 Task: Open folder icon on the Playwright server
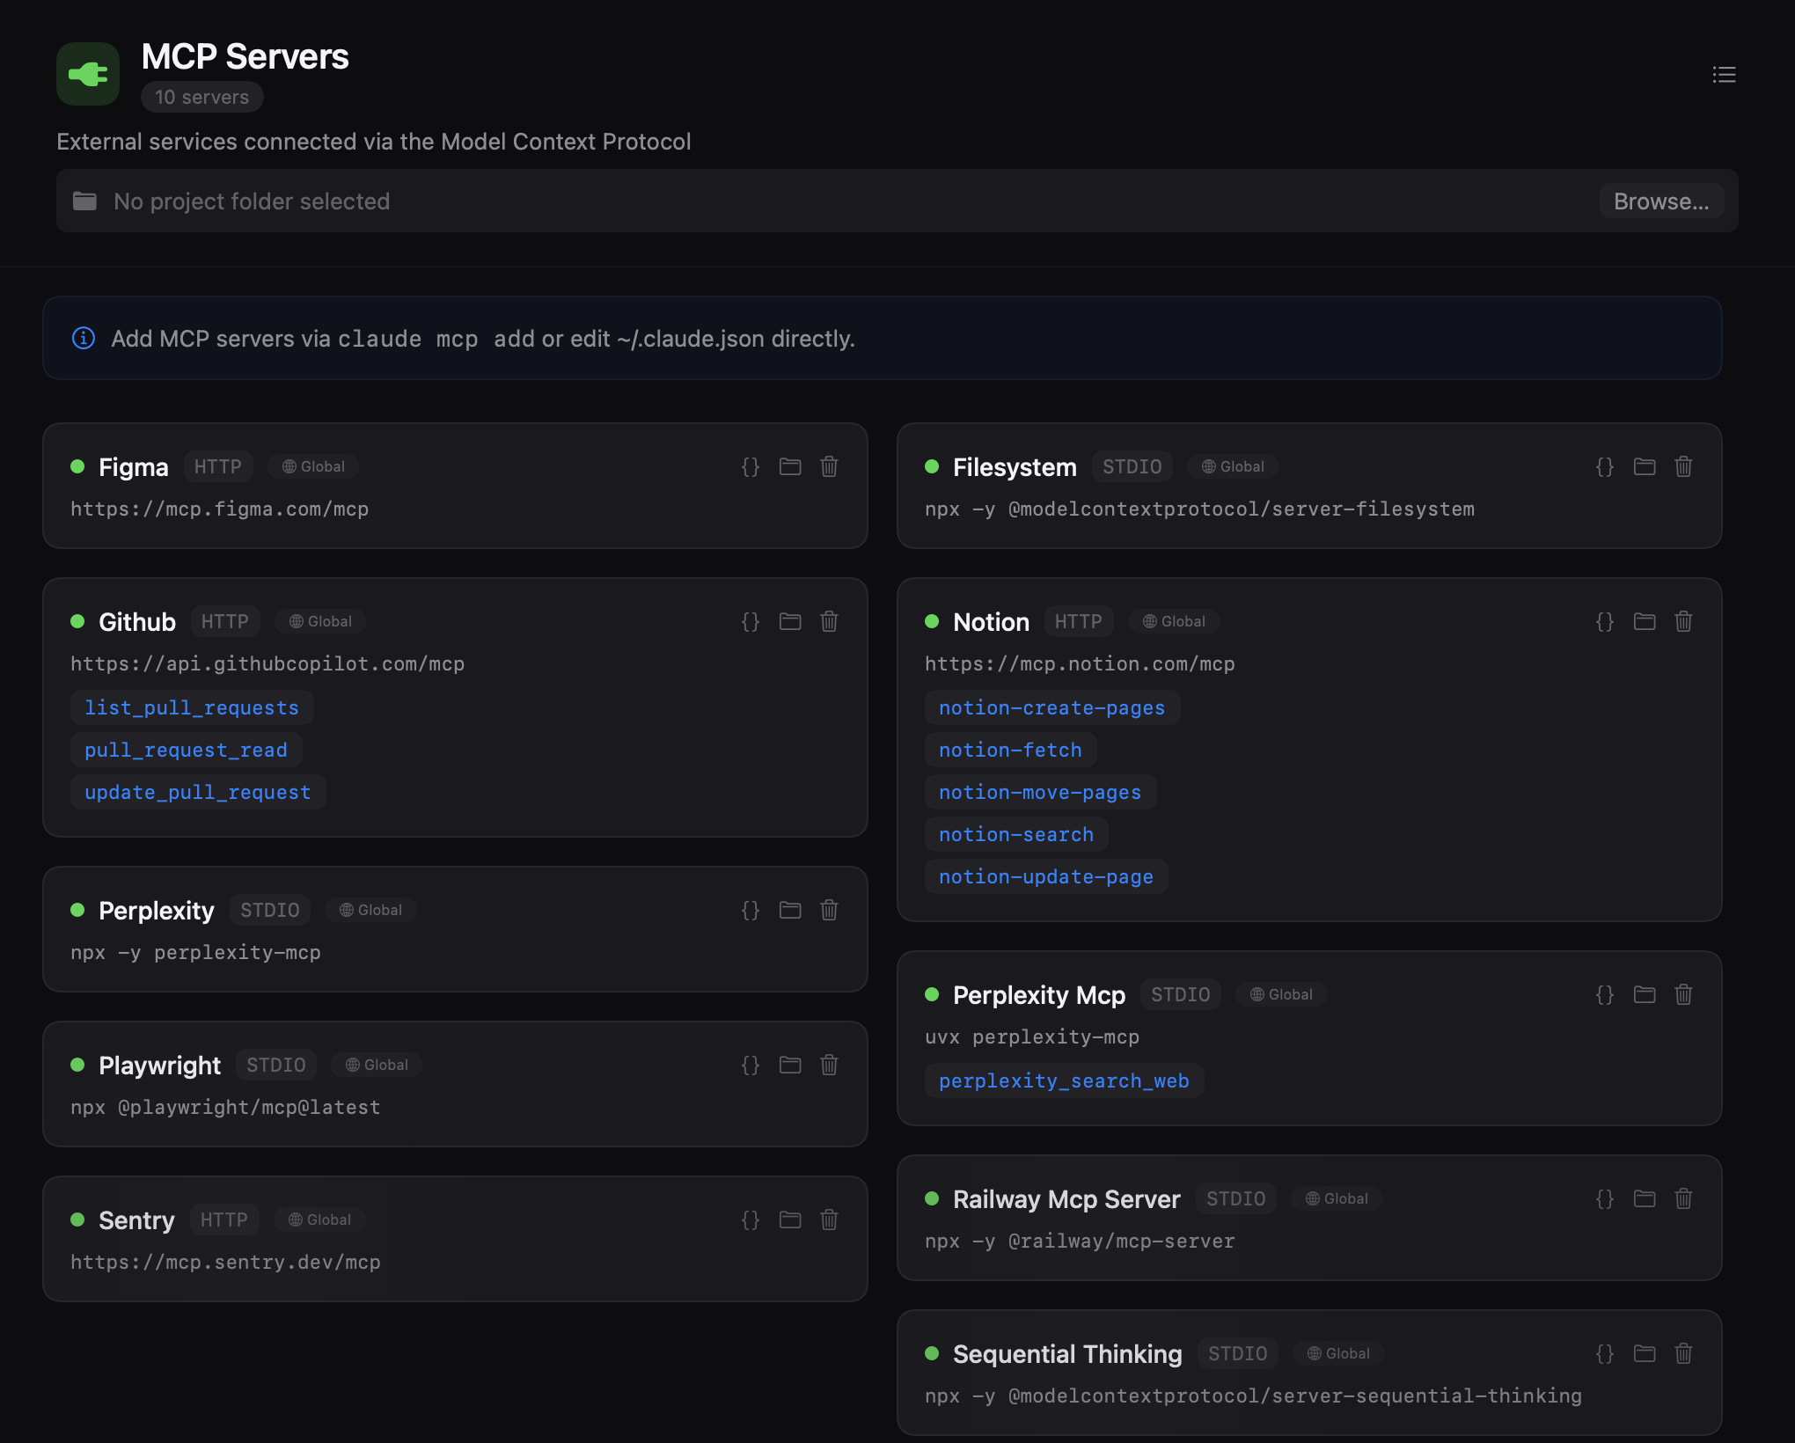click(789, 1066)
